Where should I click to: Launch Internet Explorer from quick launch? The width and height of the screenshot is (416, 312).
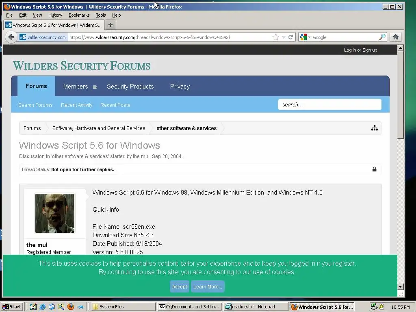pyautogui.click(x=42, y=307)
